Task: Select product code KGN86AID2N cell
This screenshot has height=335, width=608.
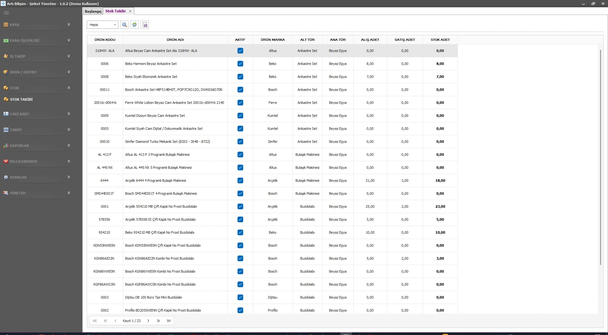Action: [x=104, y=258]
